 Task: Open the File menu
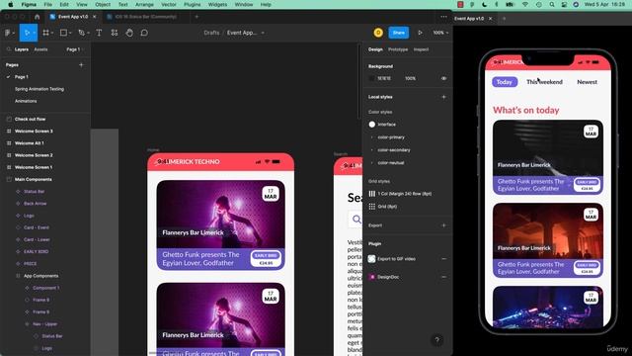tap(48, 4)
